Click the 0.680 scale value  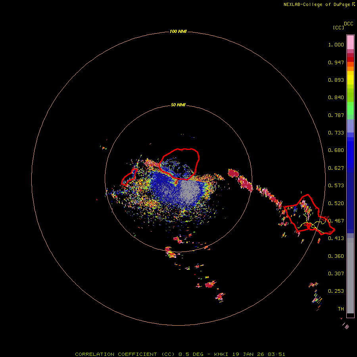336,150
